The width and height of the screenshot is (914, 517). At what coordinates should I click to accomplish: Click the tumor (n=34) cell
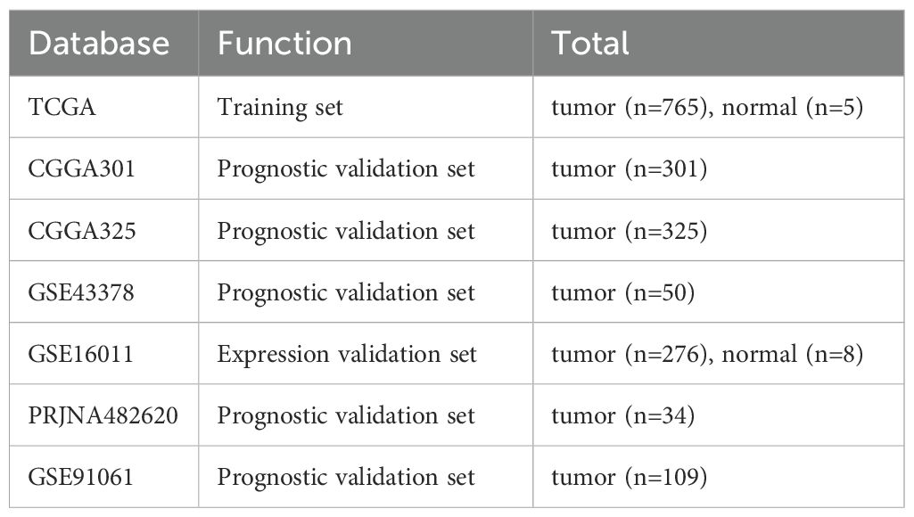(x=622, y=415)
